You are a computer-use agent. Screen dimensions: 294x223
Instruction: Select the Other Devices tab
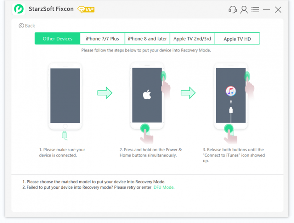[57, 39]
